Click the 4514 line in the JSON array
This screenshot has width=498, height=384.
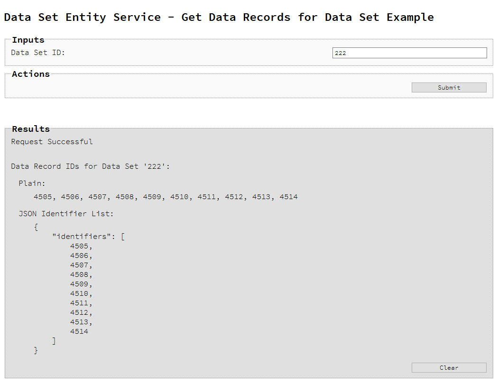(x=79, y=331)
